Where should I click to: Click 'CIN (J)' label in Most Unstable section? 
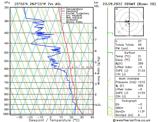(121, 97)
